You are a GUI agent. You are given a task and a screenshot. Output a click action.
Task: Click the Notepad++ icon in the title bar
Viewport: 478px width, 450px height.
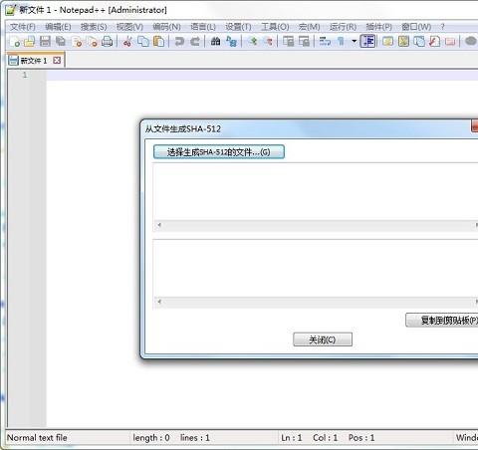point(11,10)
